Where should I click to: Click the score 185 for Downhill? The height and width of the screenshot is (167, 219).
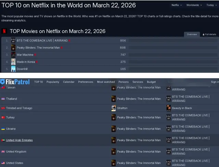123,69
